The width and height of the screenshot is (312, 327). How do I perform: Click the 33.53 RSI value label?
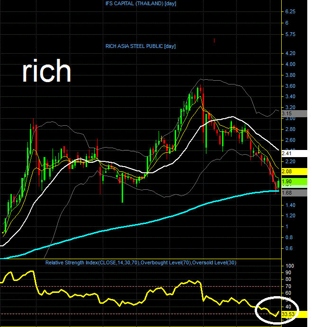[294, 314]
